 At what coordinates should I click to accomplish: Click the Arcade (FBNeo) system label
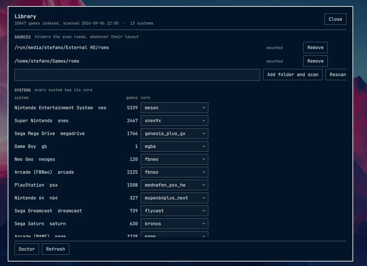(33, 172)
